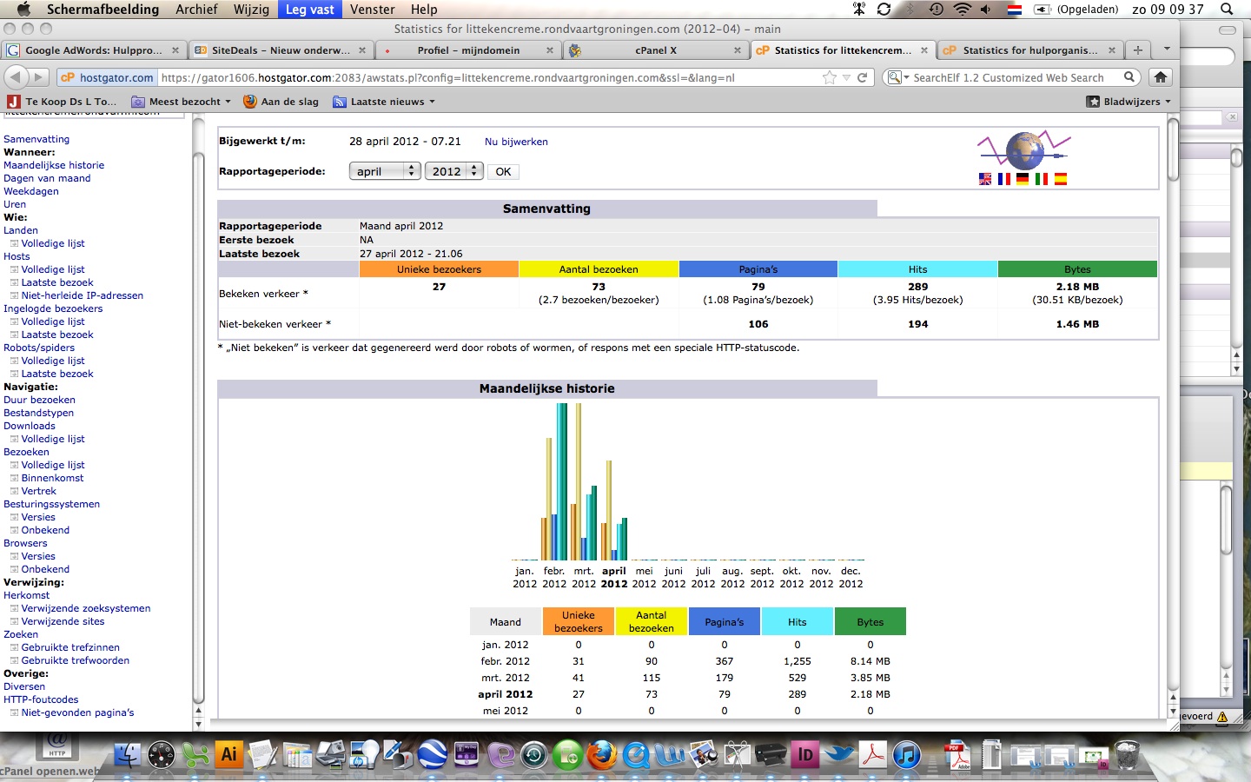Image resolution: width=1251 pixels, height=782 pixels.
Task: Open Finder from the Dock
Action: coord(128,754)
